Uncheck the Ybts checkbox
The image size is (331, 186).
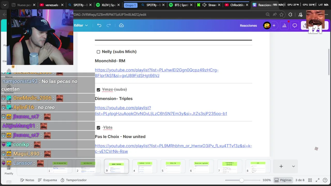(98, 128)
